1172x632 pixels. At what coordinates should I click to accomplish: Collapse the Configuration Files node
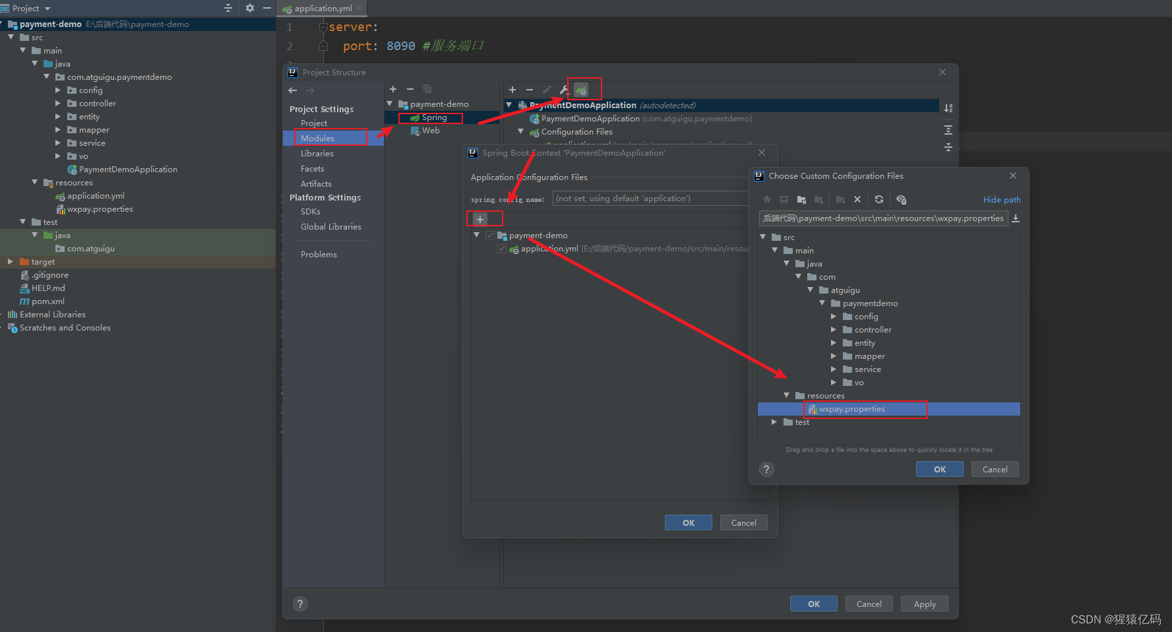pos(521,131)
